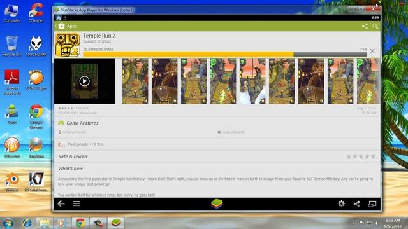Open Achievements under Game Features
Viewport: 408px width, 229px height.
coord(72,132)
